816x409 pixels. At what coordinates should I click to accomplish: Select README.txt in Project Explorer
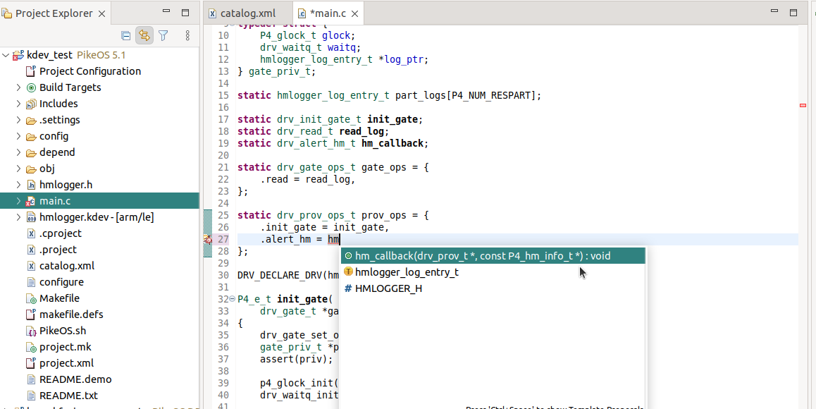coord(68,396)
